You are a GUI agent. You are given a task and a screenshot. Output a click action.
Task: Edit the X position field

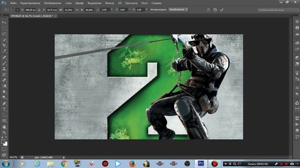point(30,10)
